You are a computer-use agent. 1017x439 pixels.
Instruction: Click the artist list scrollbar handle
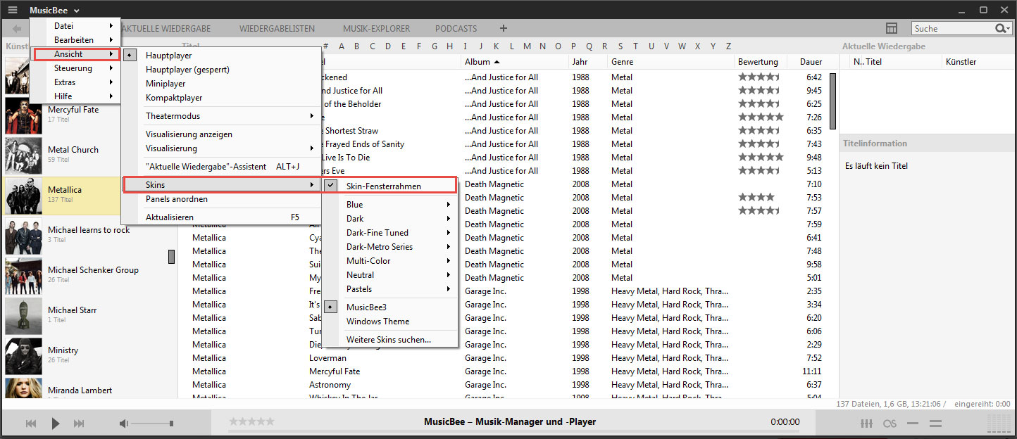171,257
